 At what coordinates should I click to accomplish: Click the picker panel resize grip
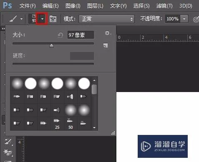coord(113,133)
